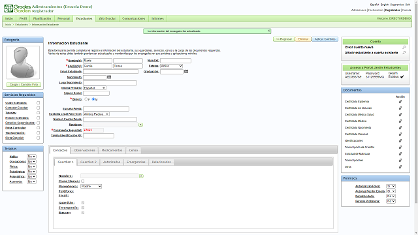Viewport: 418px width, 235px height.
Task: Switch to Guardian 2 tab
Action: tap(88, 162)
